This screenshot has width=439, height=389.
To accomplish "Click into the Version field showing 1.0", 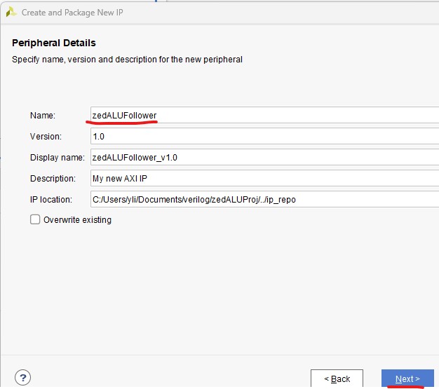I will (263, 137).
